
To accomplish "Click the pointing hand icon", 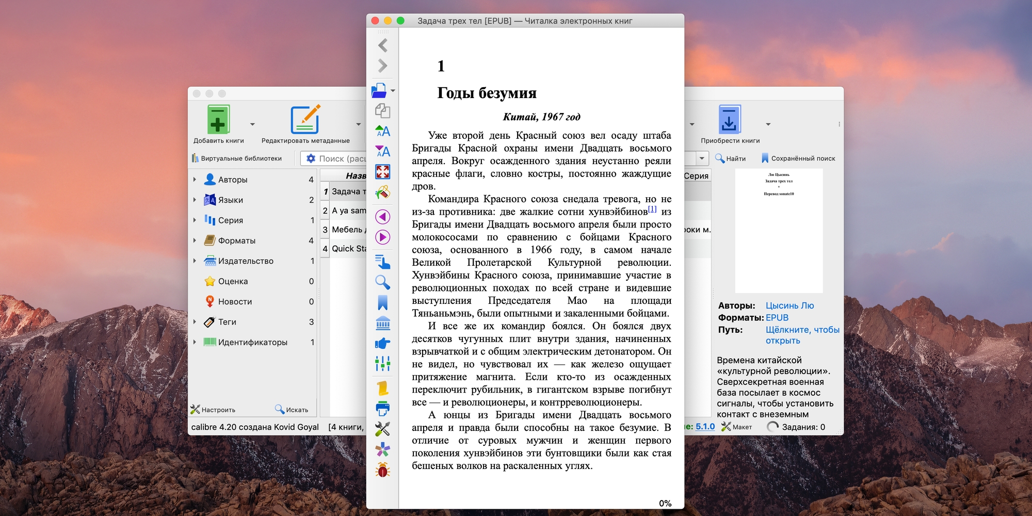I will [x=382, y=343].
